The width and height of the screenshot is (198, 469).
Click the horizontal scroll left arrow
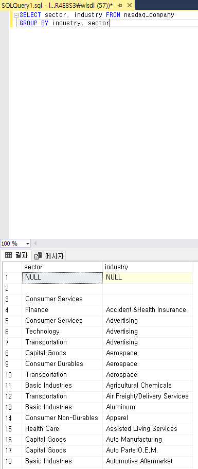pos(35,244)
